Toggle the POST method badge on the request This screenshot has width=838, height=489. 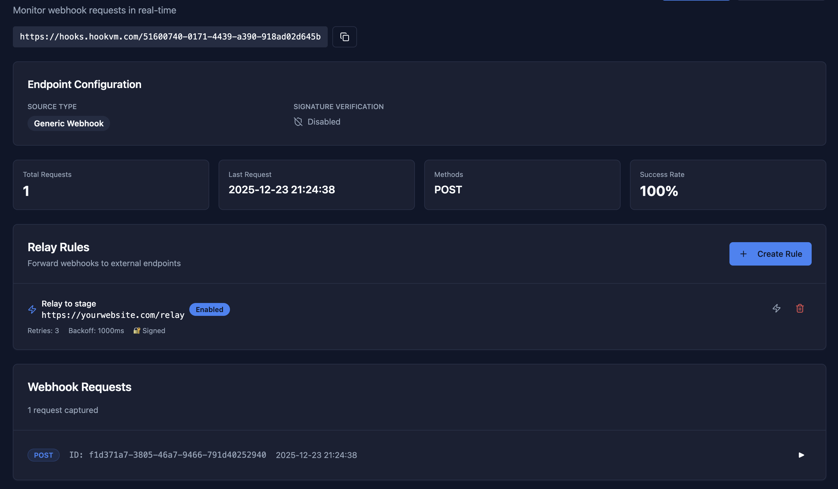pyautogui.click(x=44, y=455)
